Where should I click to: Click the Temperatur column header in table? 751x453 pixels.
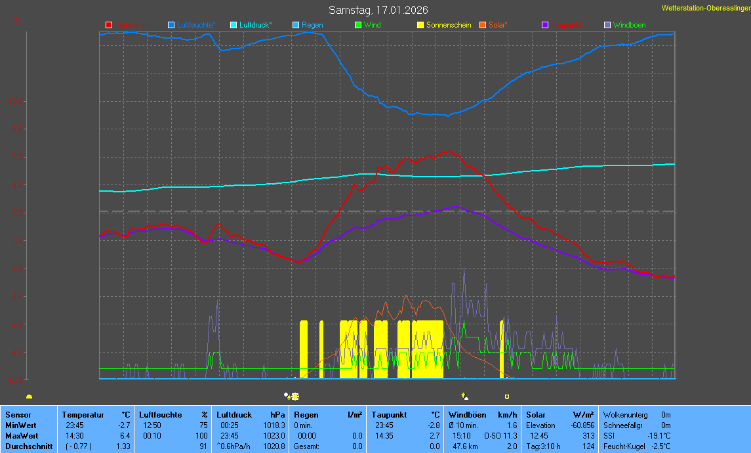(x=83, y=415)
